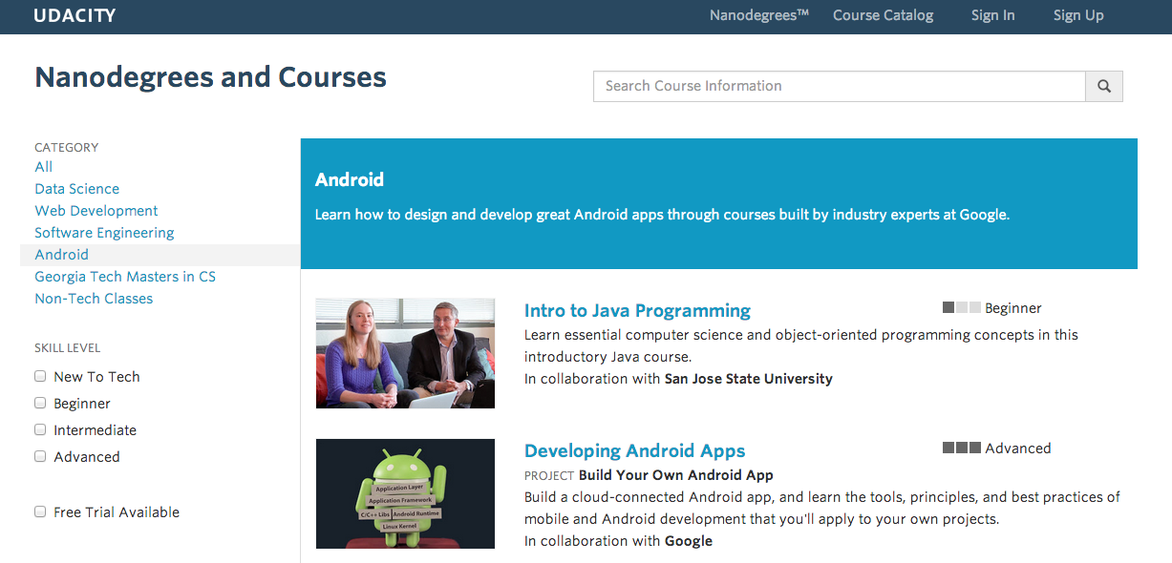The image size is (1172, 563).
Task: Click the Developing Android Apps thumbnail
Action: pos(405,493)
